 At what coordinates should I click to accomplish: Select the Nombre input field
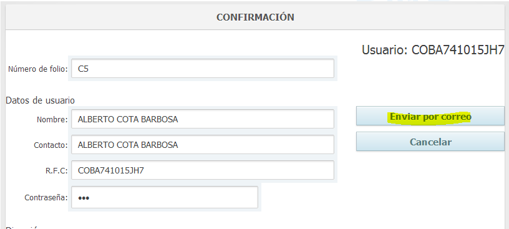(x=203, y=119)
